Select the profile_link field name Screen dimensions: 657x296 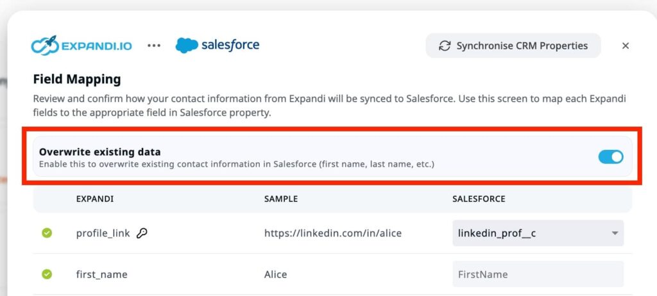103,233
